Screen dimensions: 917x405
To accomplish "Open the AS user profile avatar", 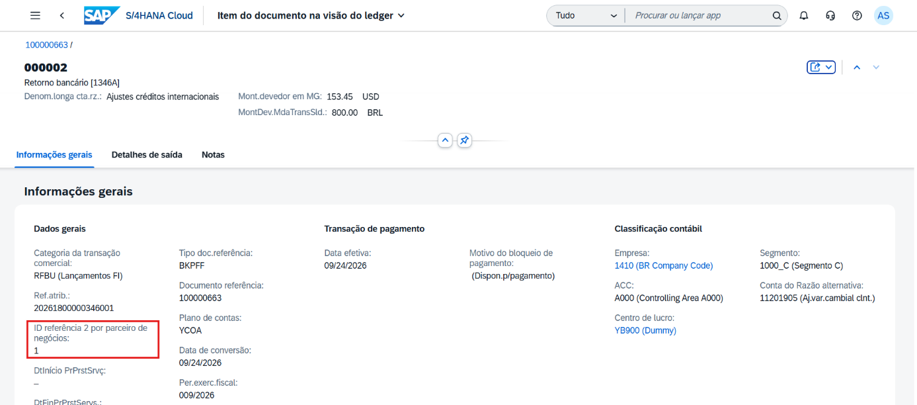I will coord(883,15).
